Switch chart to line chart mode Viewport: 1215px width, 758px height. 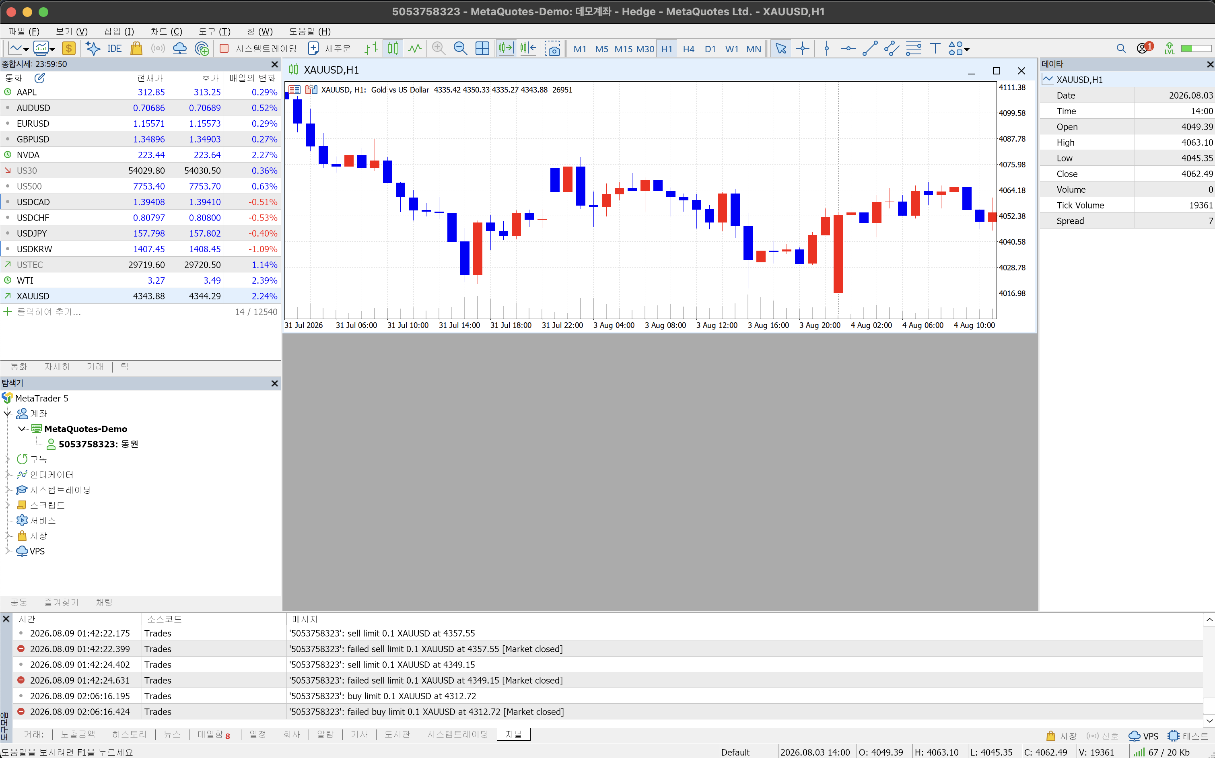[414, 49]
